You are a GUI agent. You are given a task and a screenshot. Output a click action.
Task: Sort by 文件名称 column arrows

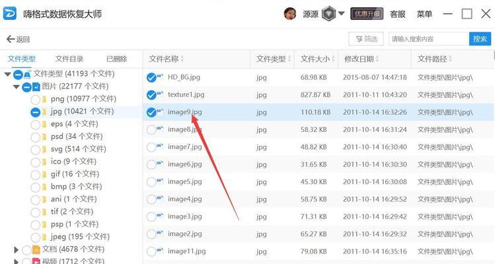(x=182, y=59)
